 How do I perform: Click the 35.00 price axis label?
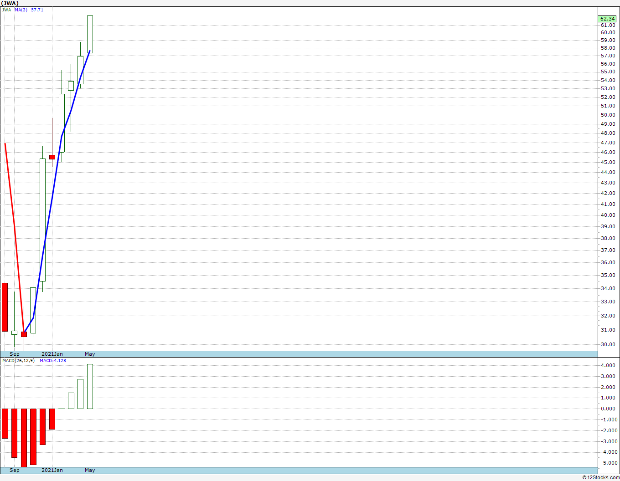[x=607, y=275]
